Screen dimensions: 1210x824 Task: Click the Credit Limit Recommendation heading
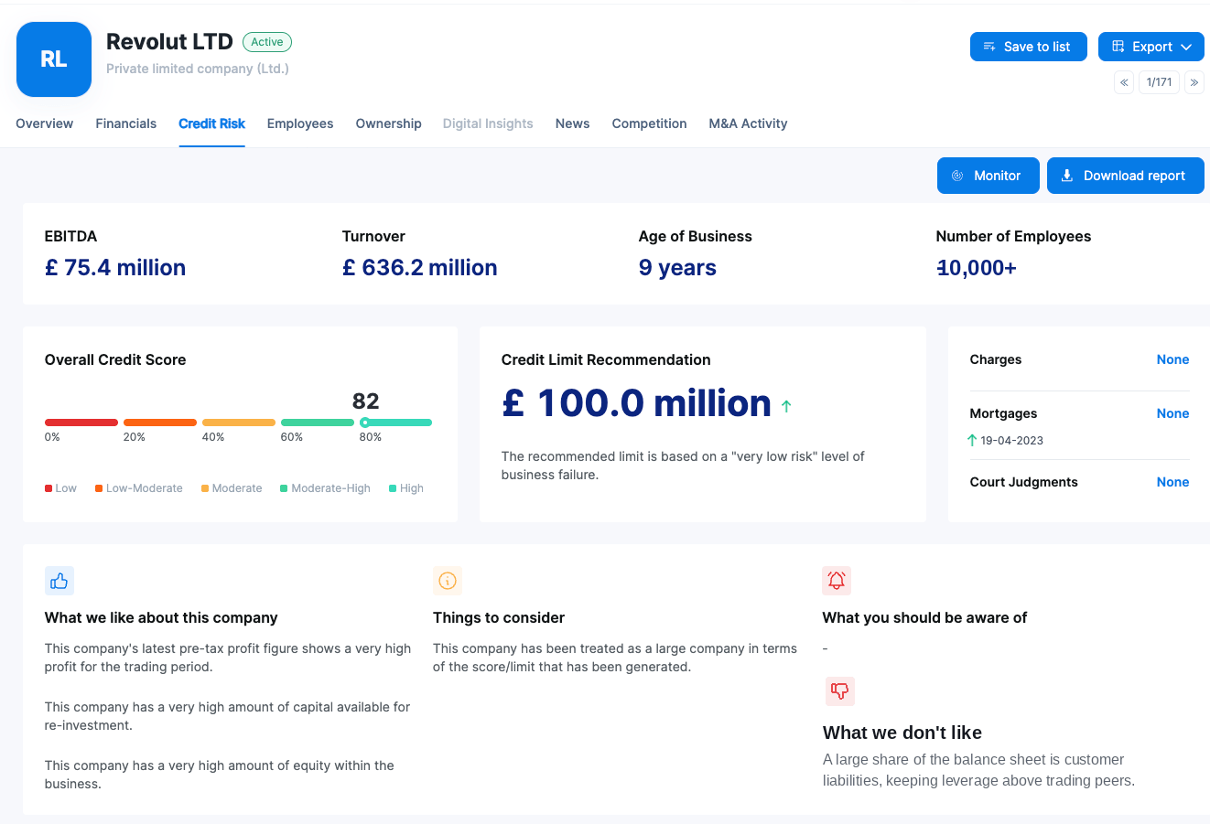click(606, 360)
